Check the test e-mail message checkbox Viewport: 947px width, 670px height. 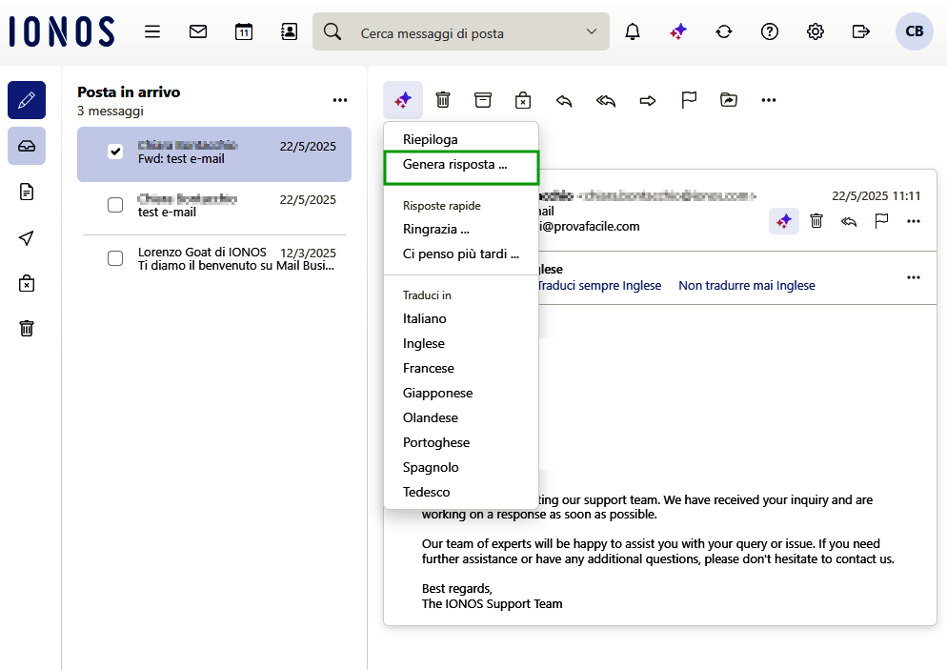[x=115, y=205]
